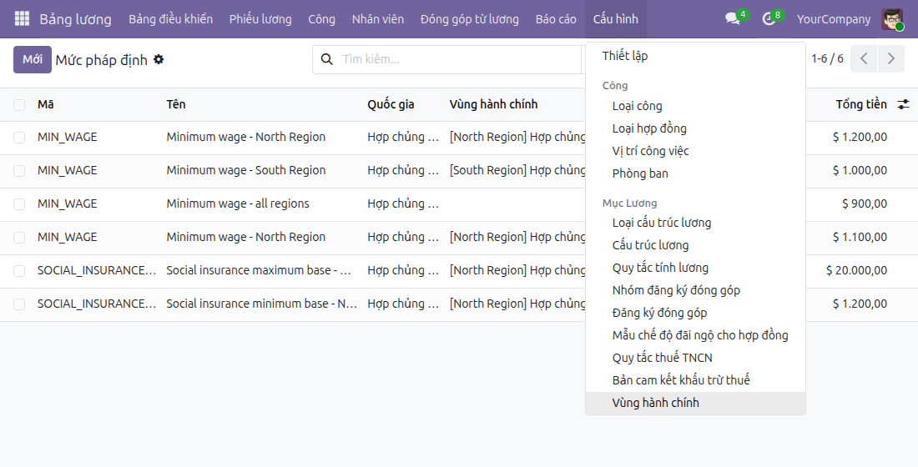Click the Bảng lương app title
918x467 pixels.
click(75, 18)
